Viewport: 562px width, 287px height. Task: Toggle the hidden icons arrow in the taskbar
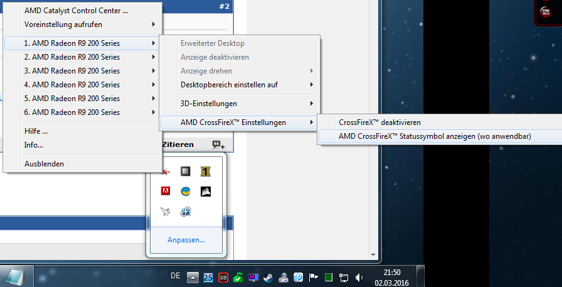tap(193, 278)
